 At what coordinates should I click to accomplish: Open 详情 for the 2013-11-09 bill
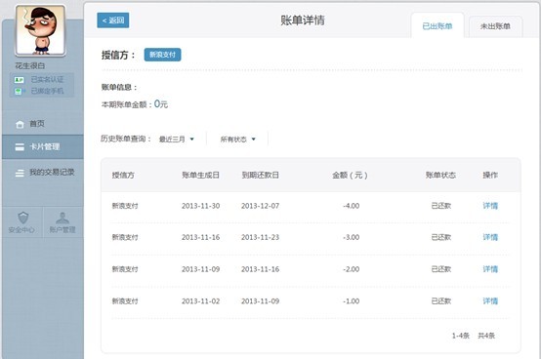[490, 269]
